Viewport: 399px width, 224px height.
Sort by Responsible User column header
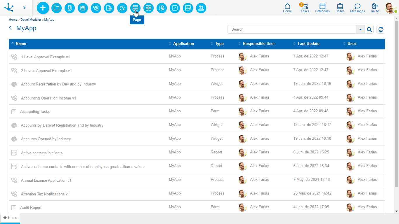tap(259, 43)
